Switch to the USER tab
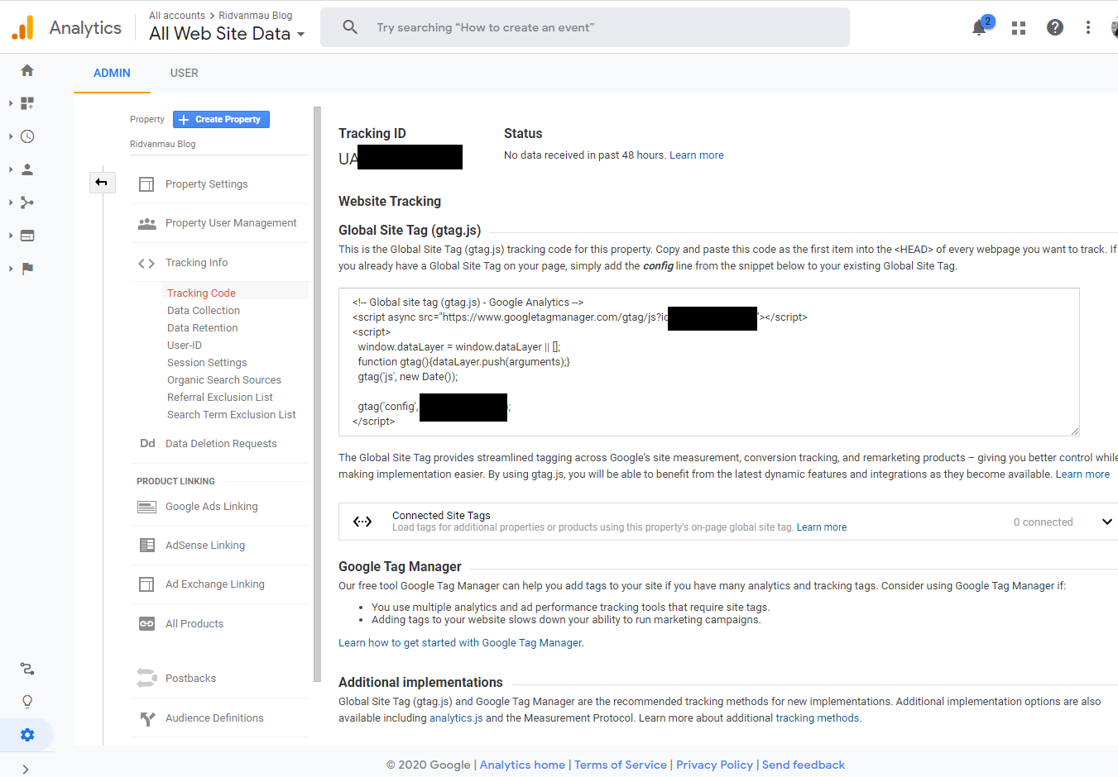 [184, 73]
